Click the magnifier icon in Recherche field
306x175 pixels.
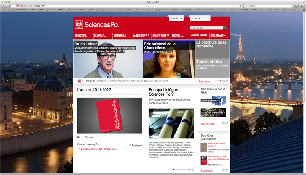[192, 28]
